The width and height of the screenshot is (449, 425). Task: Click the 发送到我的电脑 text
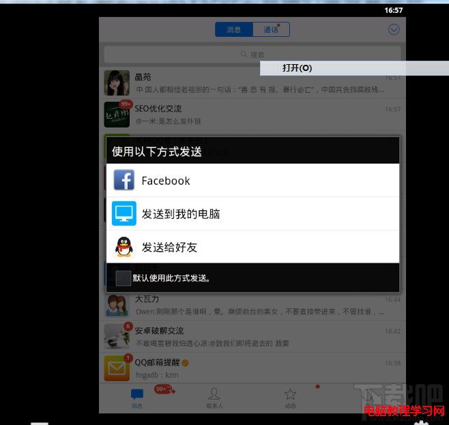pos(181,214)
